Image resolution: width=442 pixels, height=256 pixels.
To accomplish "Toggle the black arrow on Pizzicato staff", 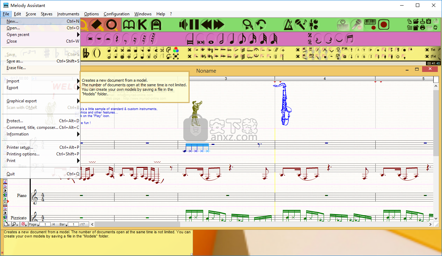I will pos(5,213).
